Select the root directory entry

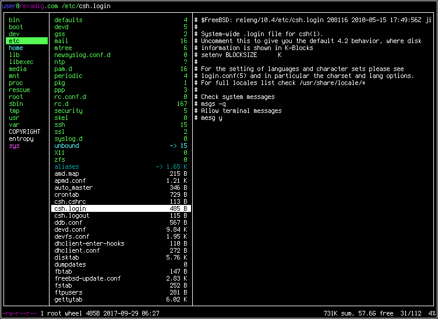pos(16,97)
